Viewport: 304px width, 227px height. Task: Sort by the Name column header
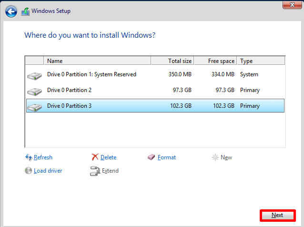click(x=97, y=61)
